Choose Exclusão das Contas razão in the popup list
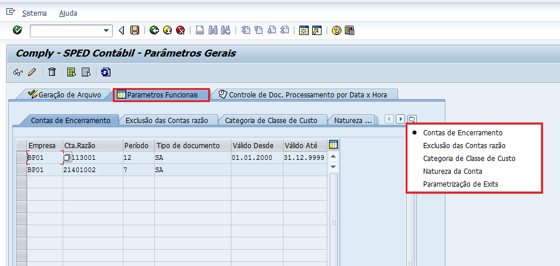Viewport: 560px width, 266px height. click(464, 145)
